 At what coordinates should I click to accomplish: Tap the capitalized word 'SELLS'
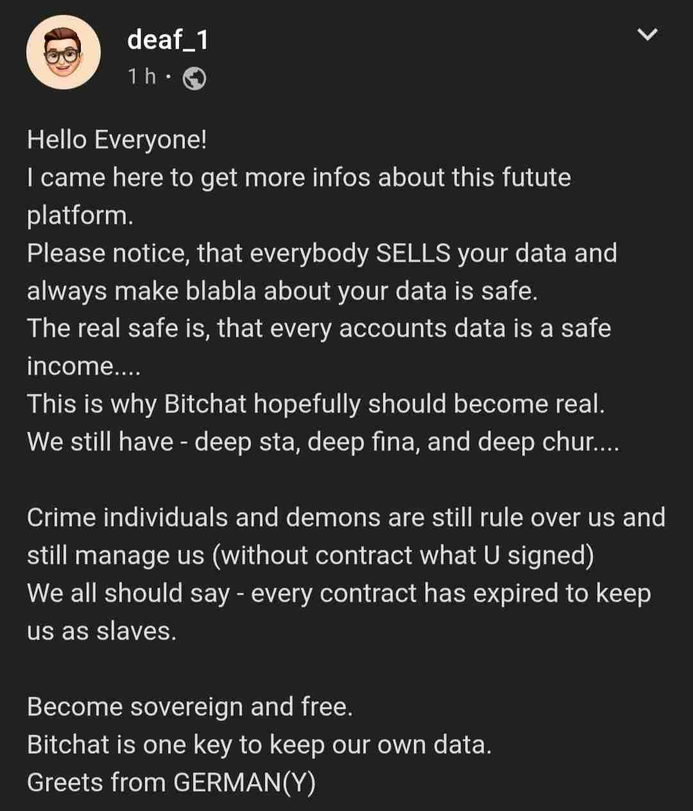(413, 253)
